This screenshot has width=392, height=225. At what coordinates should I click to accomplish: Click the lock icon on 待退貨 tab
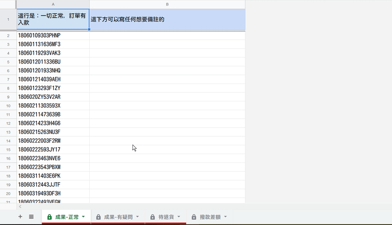click(x=152, y=217)
